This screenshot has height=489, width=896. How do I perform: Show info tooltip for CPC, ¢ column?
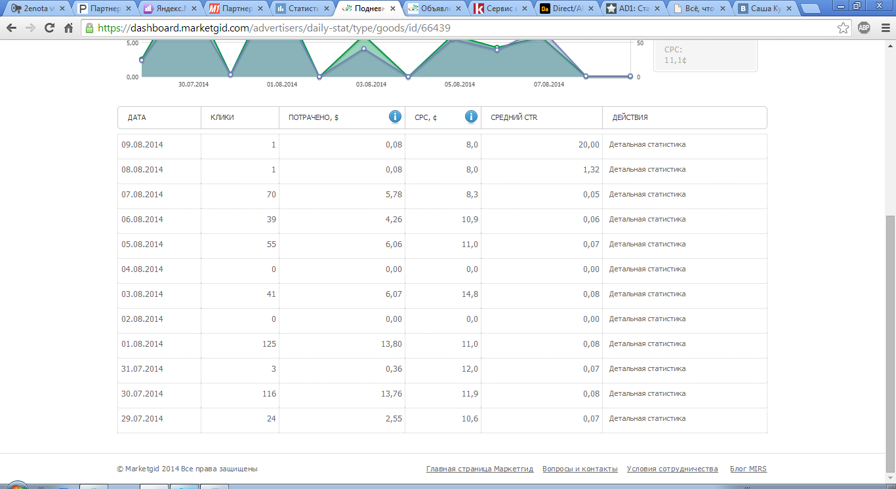(471, 117)
